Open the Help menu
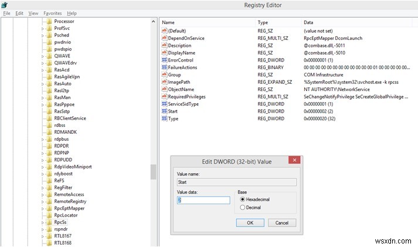Viewport: 418px width, 247px height. 72,13
